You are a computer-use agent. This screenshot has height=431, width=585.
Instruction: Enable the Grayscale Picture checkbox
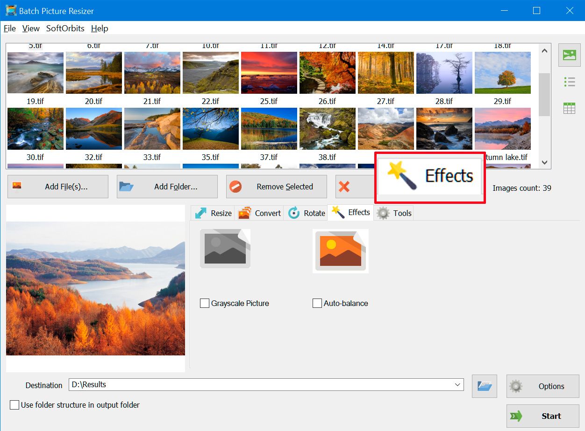[205, 303]
